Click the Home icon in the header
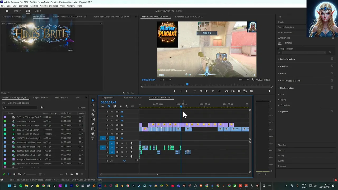The image size is (338, 190). tap(7, 11)
